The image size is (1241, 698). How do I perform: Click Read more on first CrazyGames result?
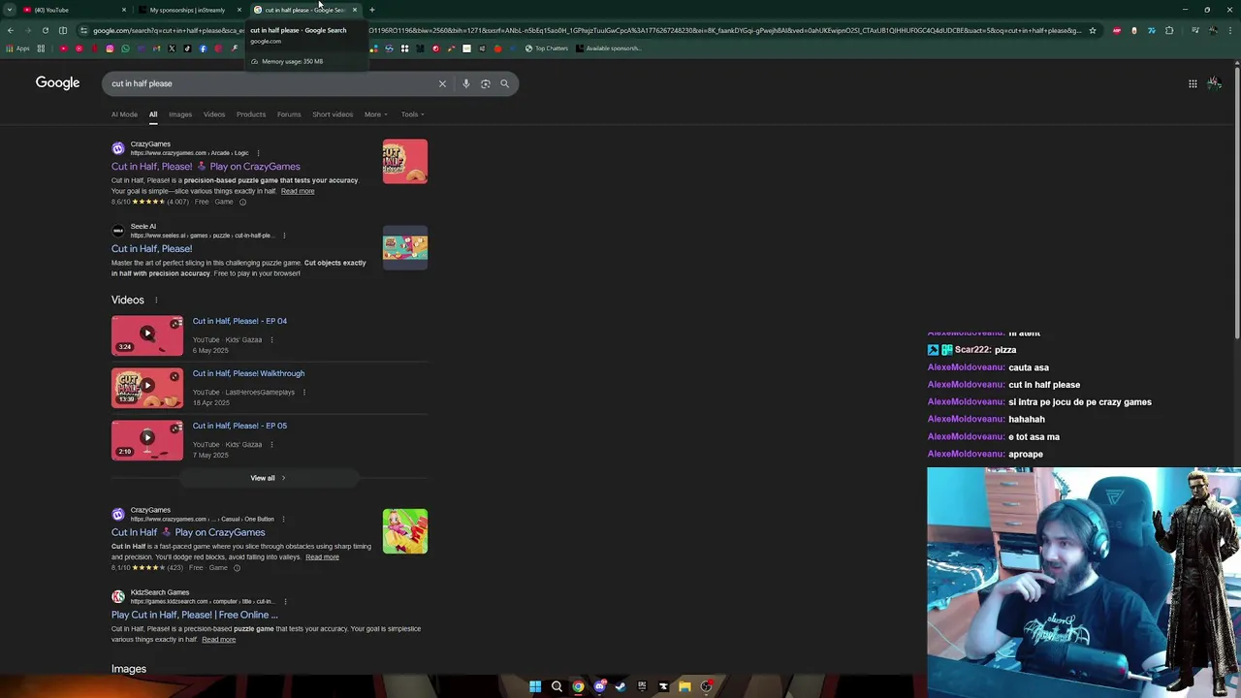tap(298, 191)
